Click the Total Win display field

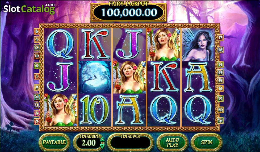pyautogui.click(x=130, y=142)
